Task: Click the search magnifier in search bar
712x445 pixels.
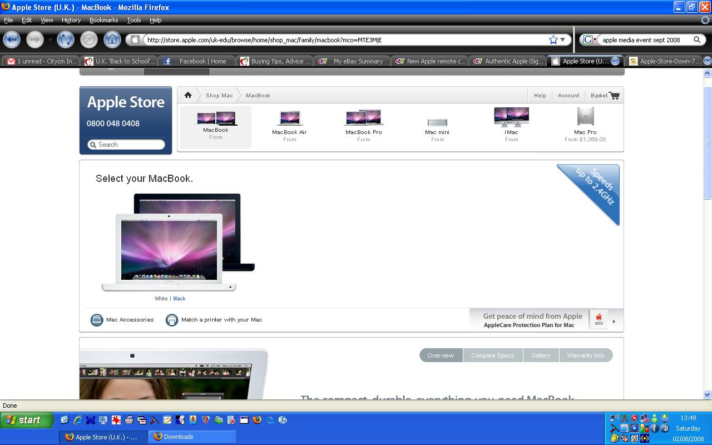Action: click(697, 40)
